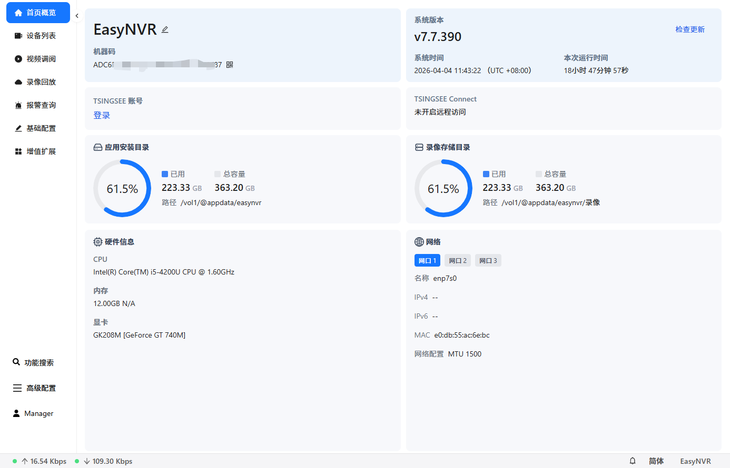Show the machine code QR icon
This screenshot has width=730, height=468.
coord(230,65)
